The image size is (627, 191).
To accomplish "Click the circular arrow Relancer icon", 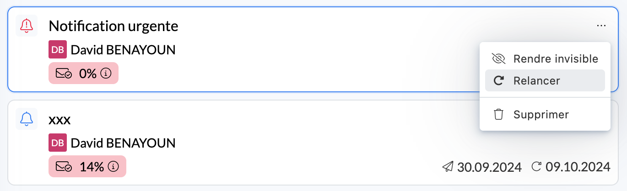I will [498, 81].
